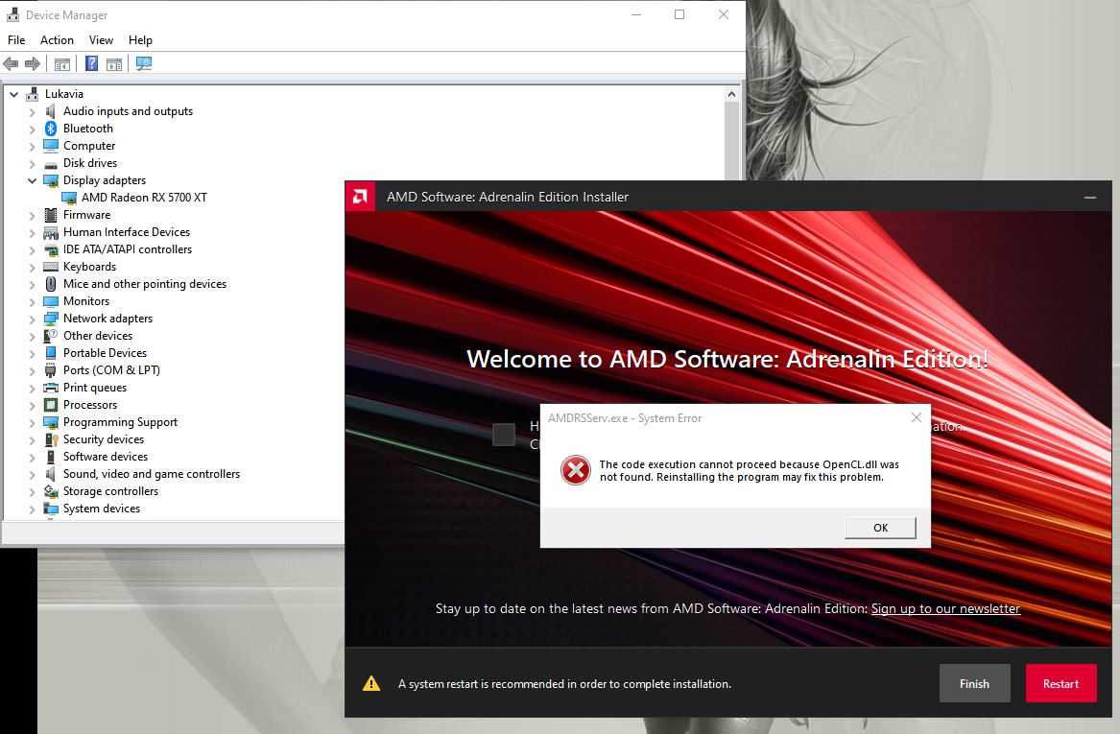Click the Network adapters category icon
1120x734 pixels.
point(51,319)
